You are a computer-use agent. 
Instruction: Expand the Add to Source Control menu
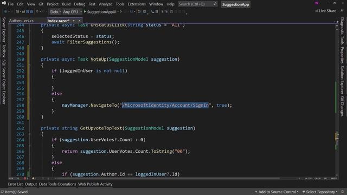click(x=277, y=192)
